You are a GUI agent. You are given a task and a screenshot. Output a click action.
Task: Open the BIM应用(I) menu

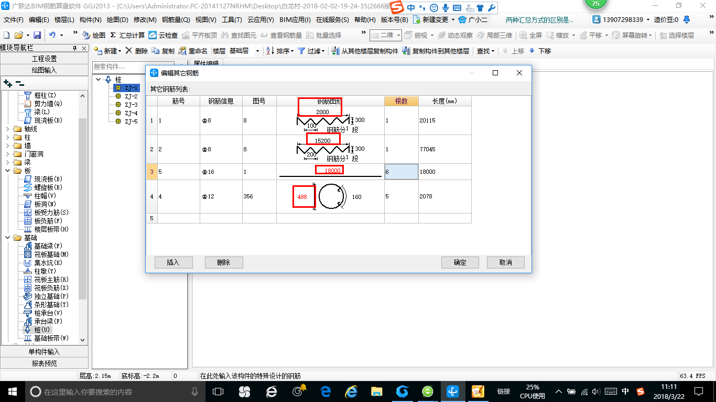click(295, 19)
